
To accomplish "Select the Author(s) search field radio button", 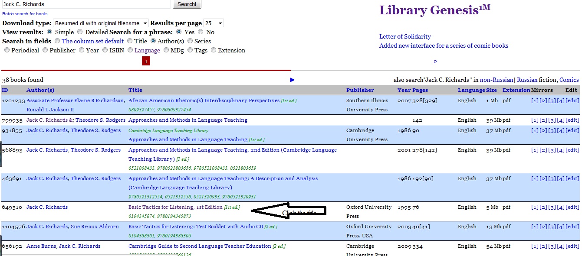I will pyautogui.click(x=153, y=41).
